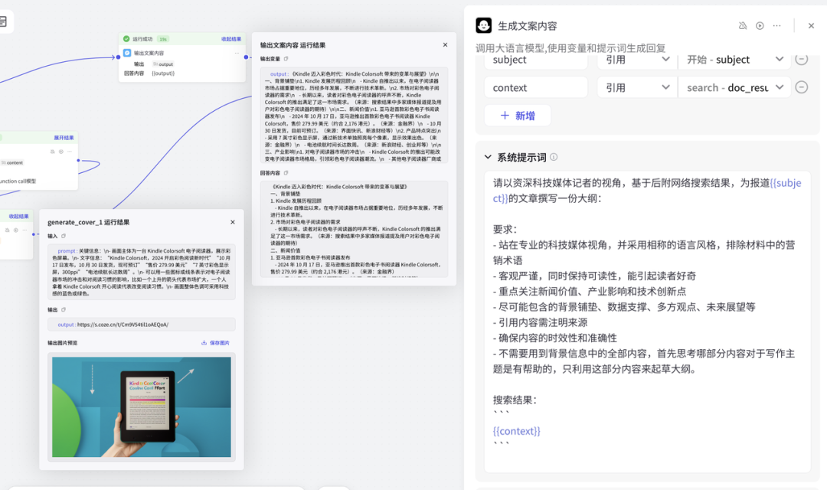Collapse results beside the 19s badge
This screenshot has height=490, width=827.
click(x=231, y=39)
